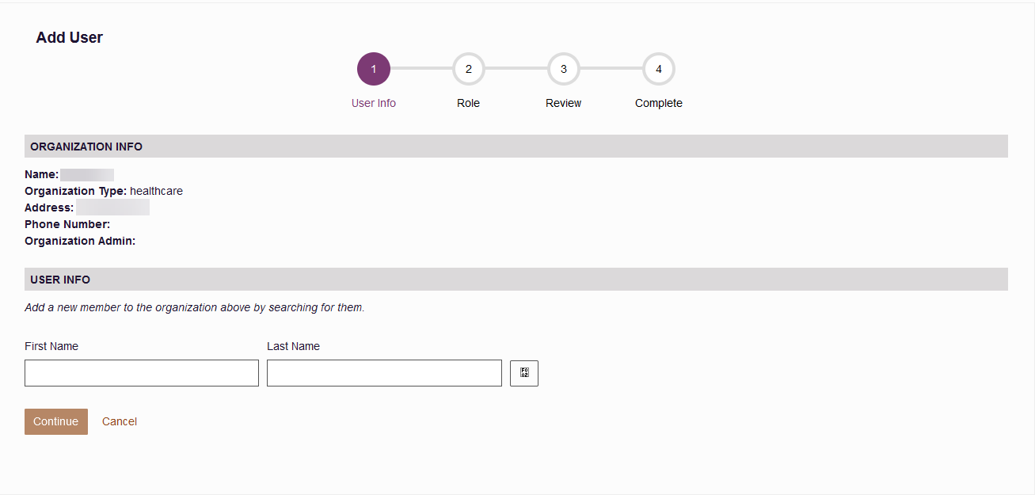The height and width of the screenshot is (495, 1035).
Task: Click the "Name:" label in organization info
Action: click(x=42, y=174)
